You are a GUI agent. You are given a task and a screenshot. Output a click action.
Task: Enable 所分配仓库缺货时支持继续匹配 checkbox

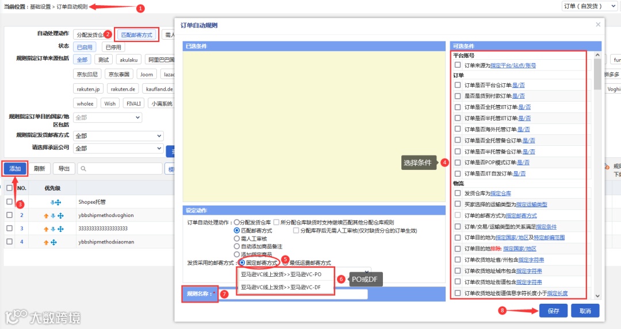[277, 222]
